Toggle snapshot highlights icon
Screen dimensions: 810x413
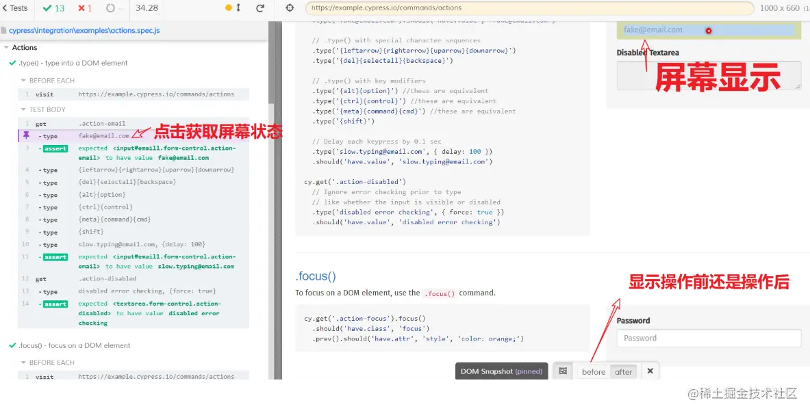pos(563,371)
